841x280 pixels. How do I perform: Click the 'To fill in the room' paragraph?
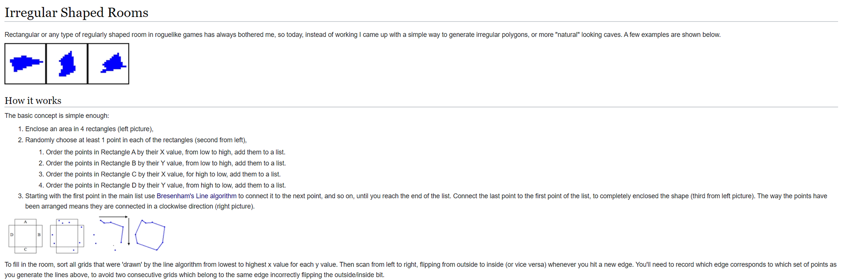[420, 270]
